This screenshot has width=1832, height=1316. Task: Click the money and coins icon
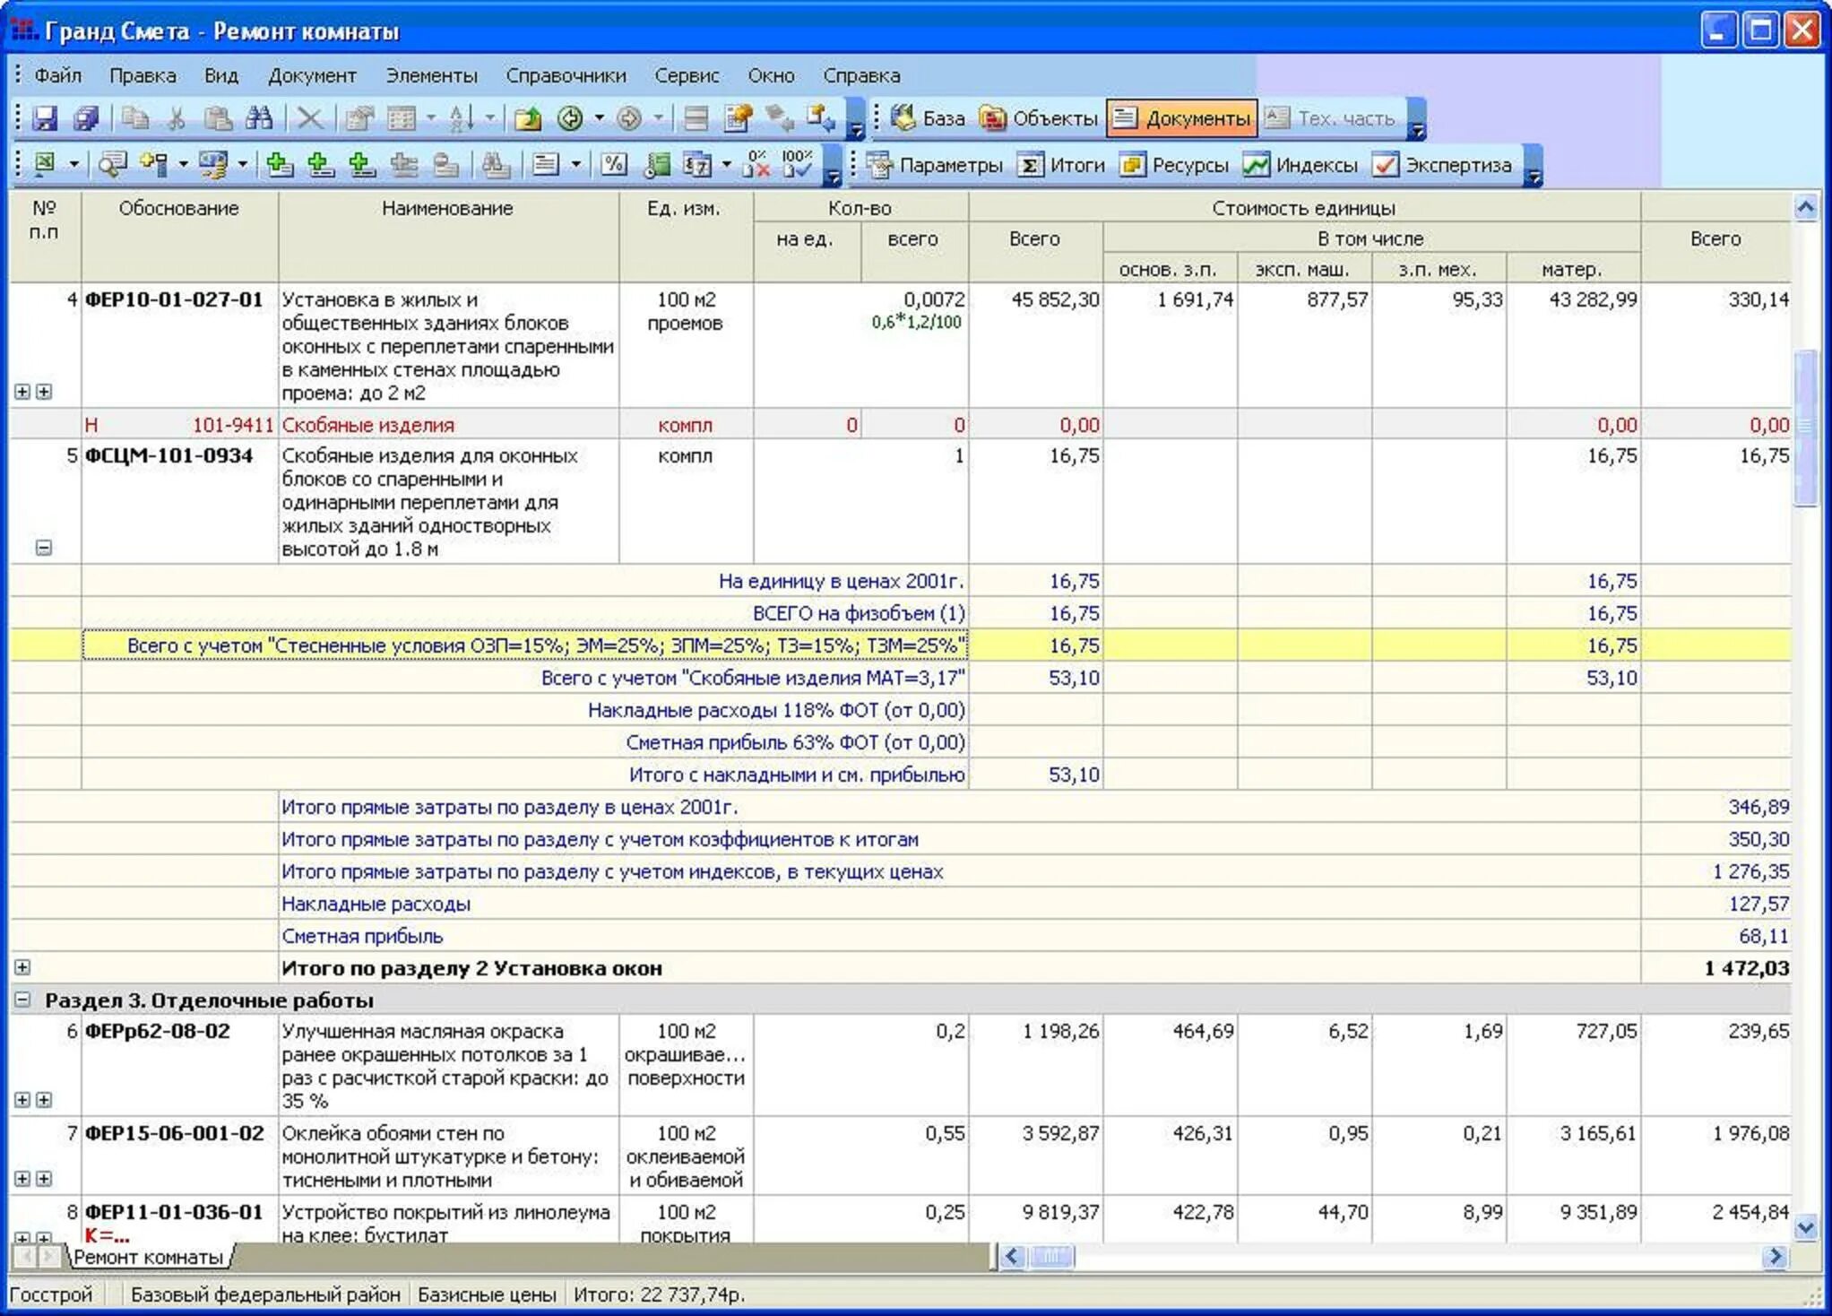tap(213, 164)
